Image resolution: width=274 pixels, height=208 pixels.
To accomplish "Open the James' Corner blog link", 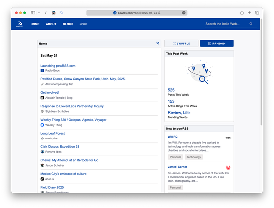I will pyautogui.click(x=177, y=167).
